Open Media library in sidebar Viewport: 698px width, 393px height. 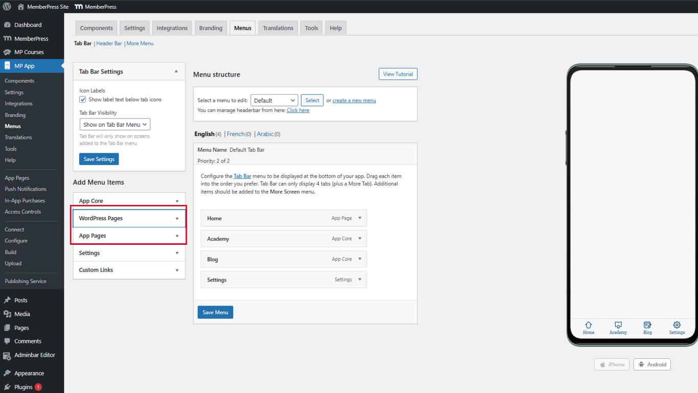pyautogui.click(x=21, y=314)
